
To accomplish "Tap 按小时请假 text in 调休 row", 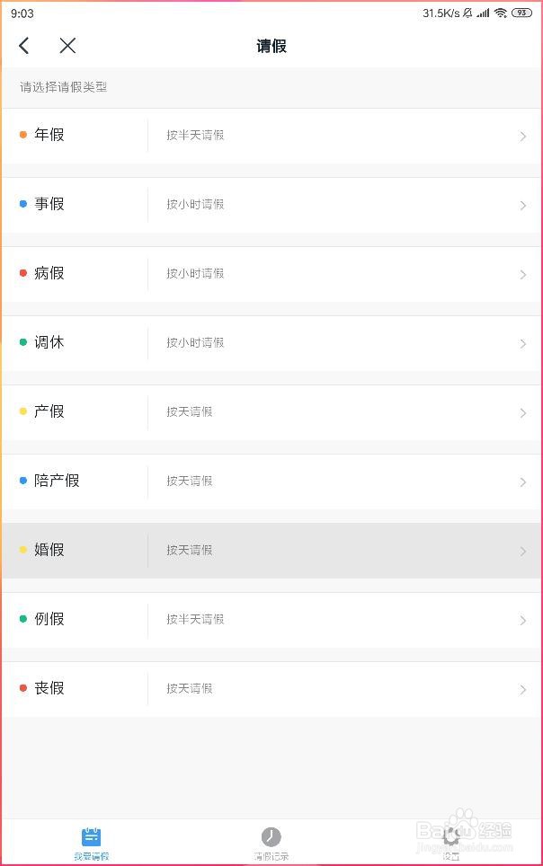I will (195, 342).
